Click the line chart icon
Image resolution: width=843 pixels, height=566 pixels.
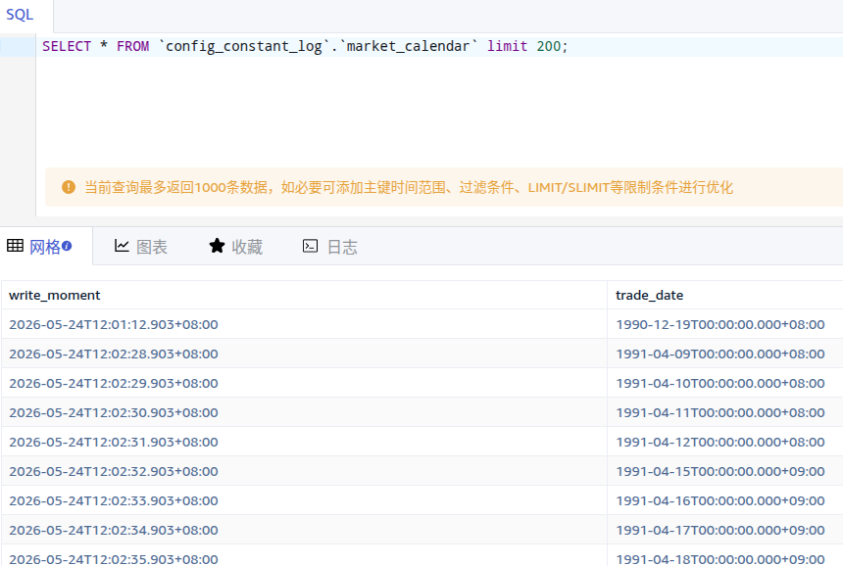122,246
